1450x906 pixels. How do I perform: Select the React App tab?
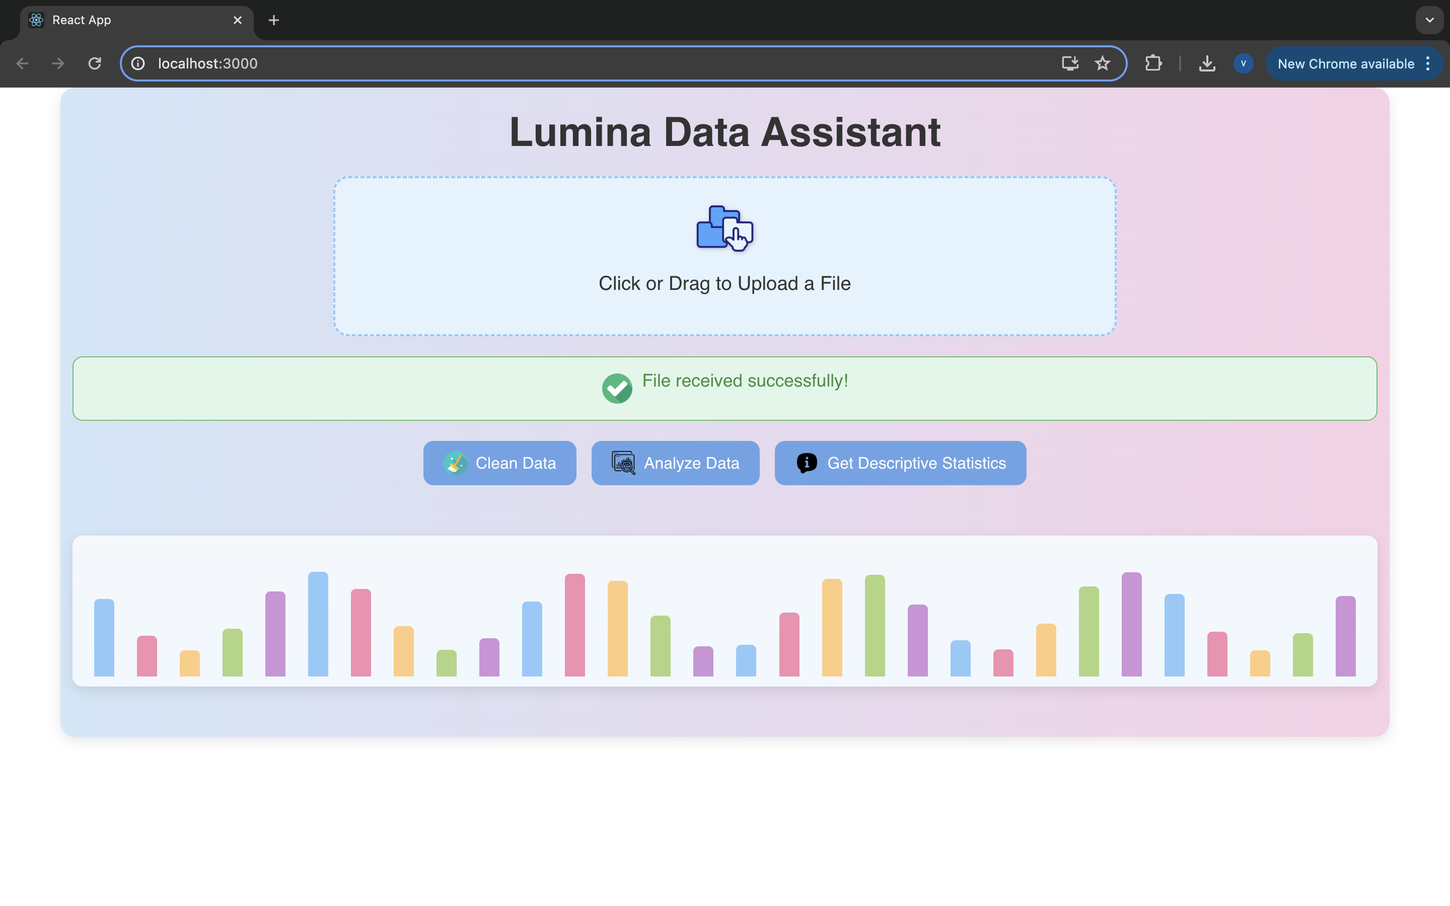coord(120,20)
